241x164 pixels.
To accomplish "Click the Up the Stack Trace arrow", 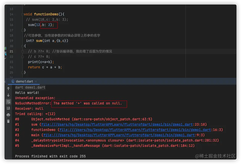I will (x=8, y=89).
